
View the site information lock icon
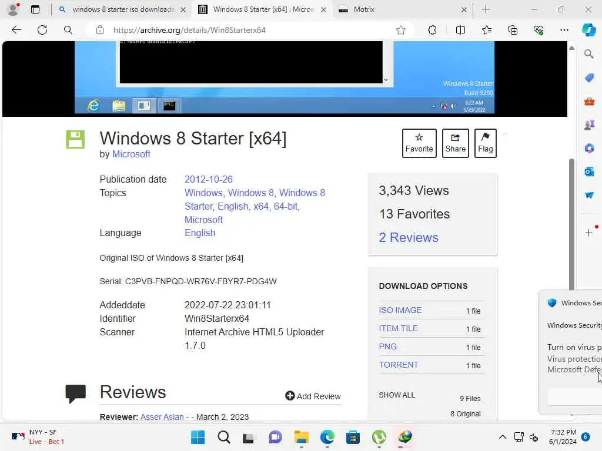click(100, 30)
